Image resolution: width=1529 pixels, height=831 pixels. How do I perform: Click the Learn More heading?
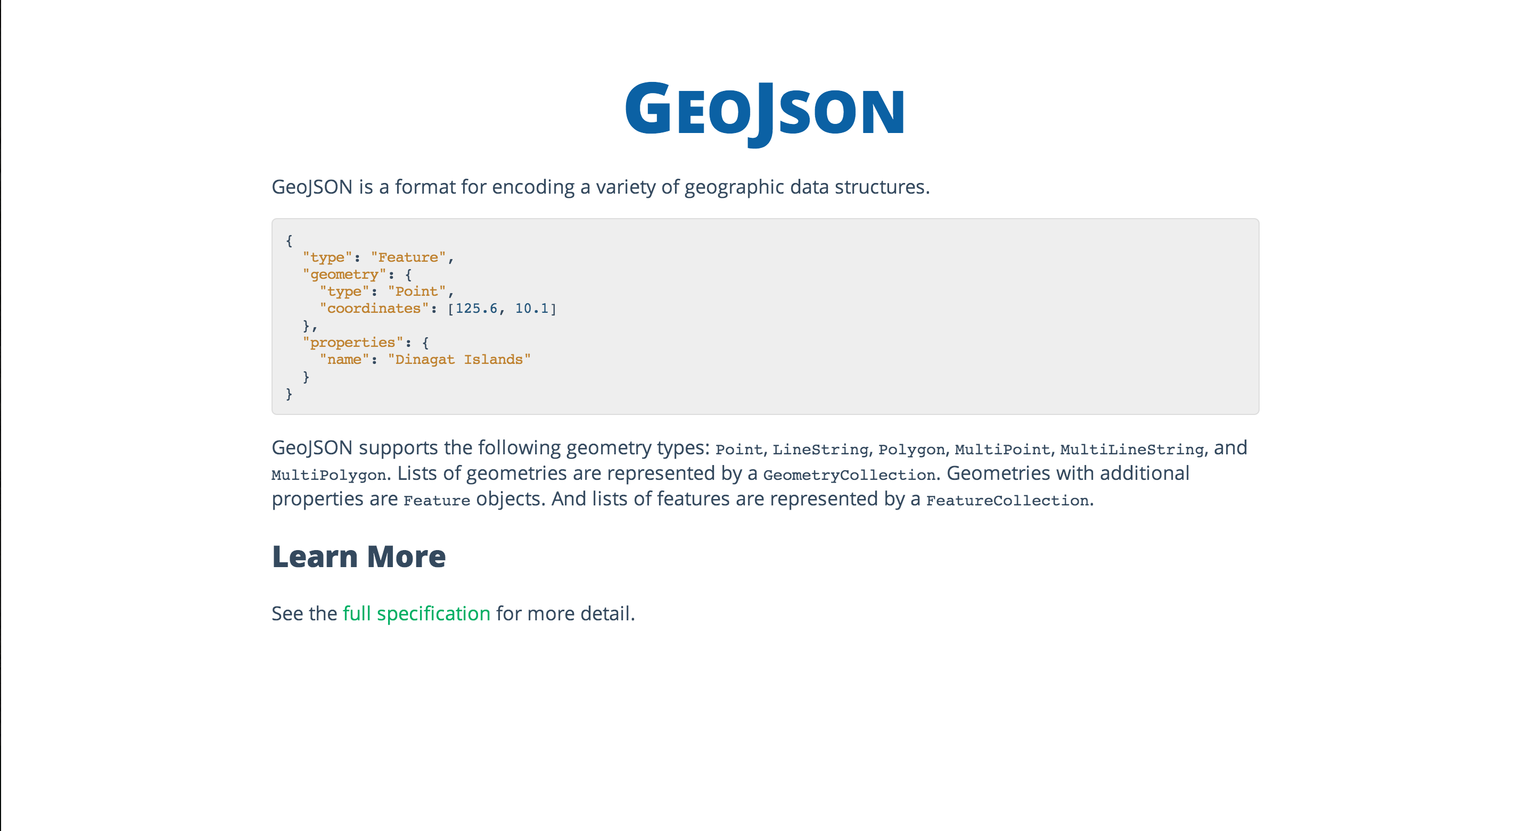(358, 556)
